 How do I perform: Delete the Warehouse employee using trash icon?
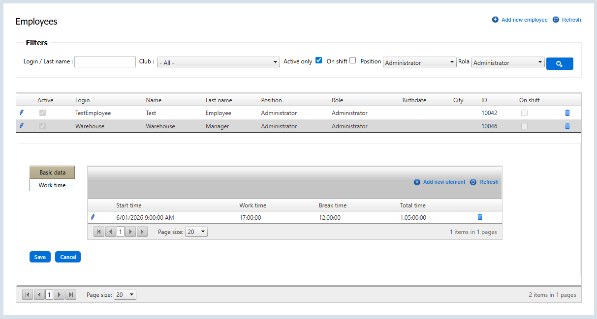tap(567, 126)
